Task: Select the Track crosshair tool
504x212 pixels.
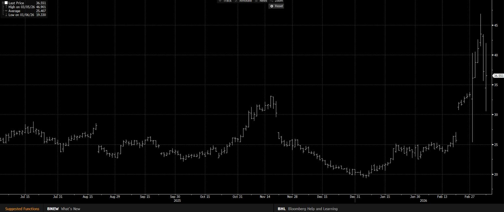Action: click(225, 1)
